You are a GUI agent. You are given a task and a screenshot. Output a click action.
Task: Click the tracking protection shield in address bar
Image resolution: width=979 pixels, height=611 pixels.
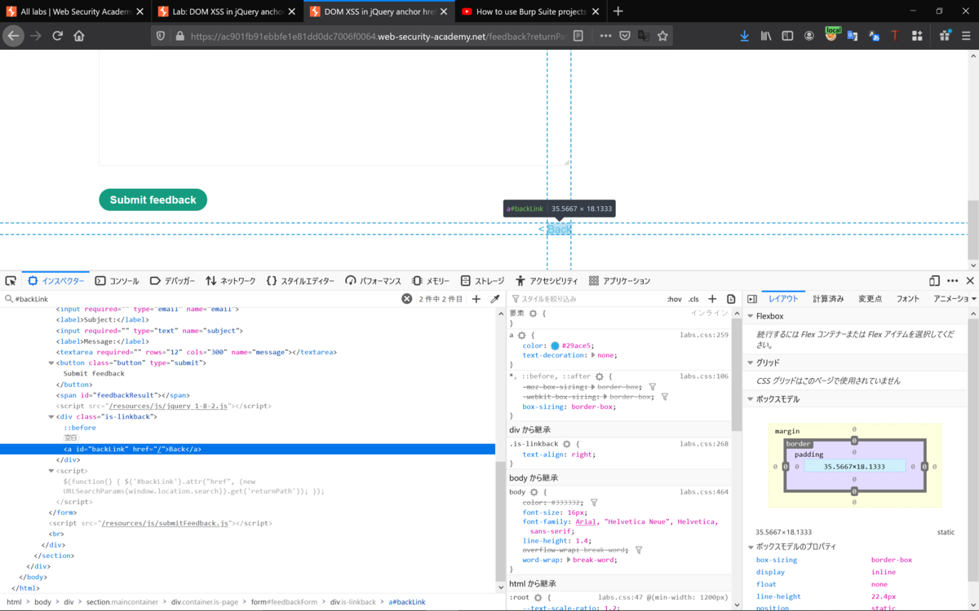point(160,36)
